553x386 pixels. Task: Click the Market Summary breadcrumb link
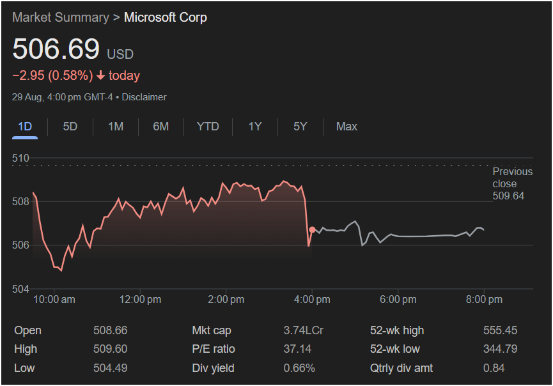[60, 17]
